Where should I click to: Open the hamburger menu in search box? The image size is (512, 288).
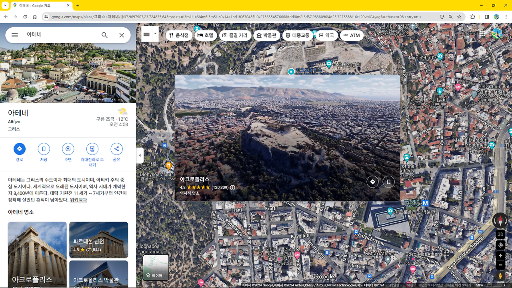point(15,35)
